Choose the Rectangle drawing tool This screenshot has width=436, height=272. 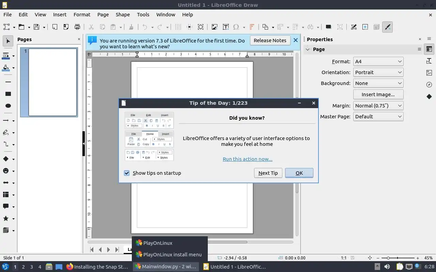tap(8, 94)
